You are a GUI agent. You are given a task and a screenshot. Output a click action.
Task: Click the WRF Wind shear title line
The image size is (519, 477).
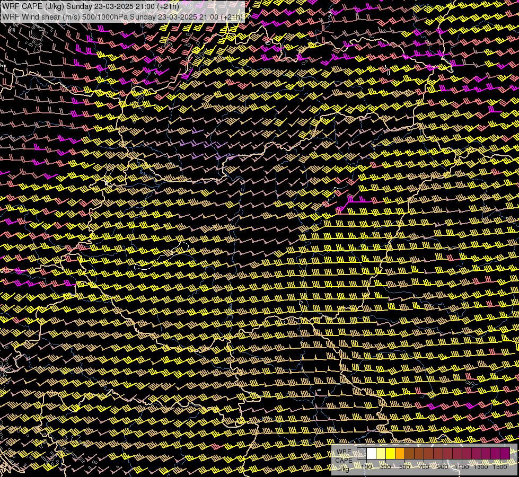click(x=122, y=17)
